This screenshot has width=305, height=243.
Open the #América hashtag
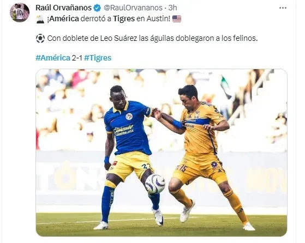coord(53,58)
